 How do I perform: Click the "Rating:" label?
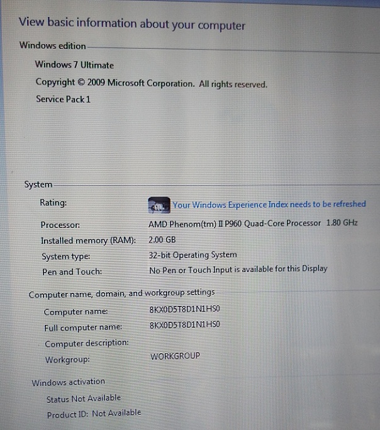click(x=53, y=203)
